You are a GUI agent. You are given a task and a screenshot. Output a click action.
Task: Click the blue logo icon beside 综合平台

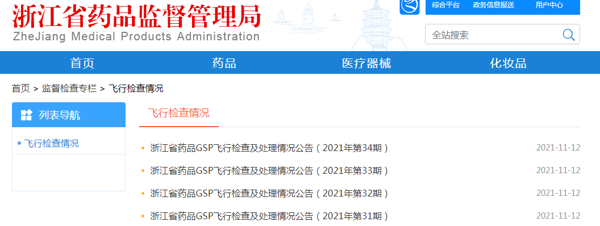pos(410,6)
